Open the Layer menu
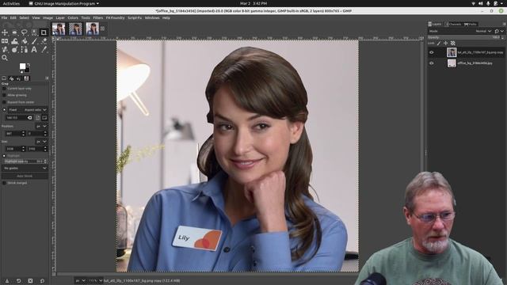The image size is (507, 285). click(60, 18)
